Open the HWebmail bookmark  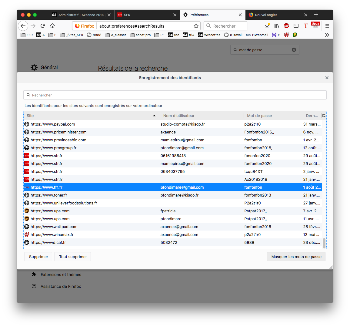coord(257,35)
